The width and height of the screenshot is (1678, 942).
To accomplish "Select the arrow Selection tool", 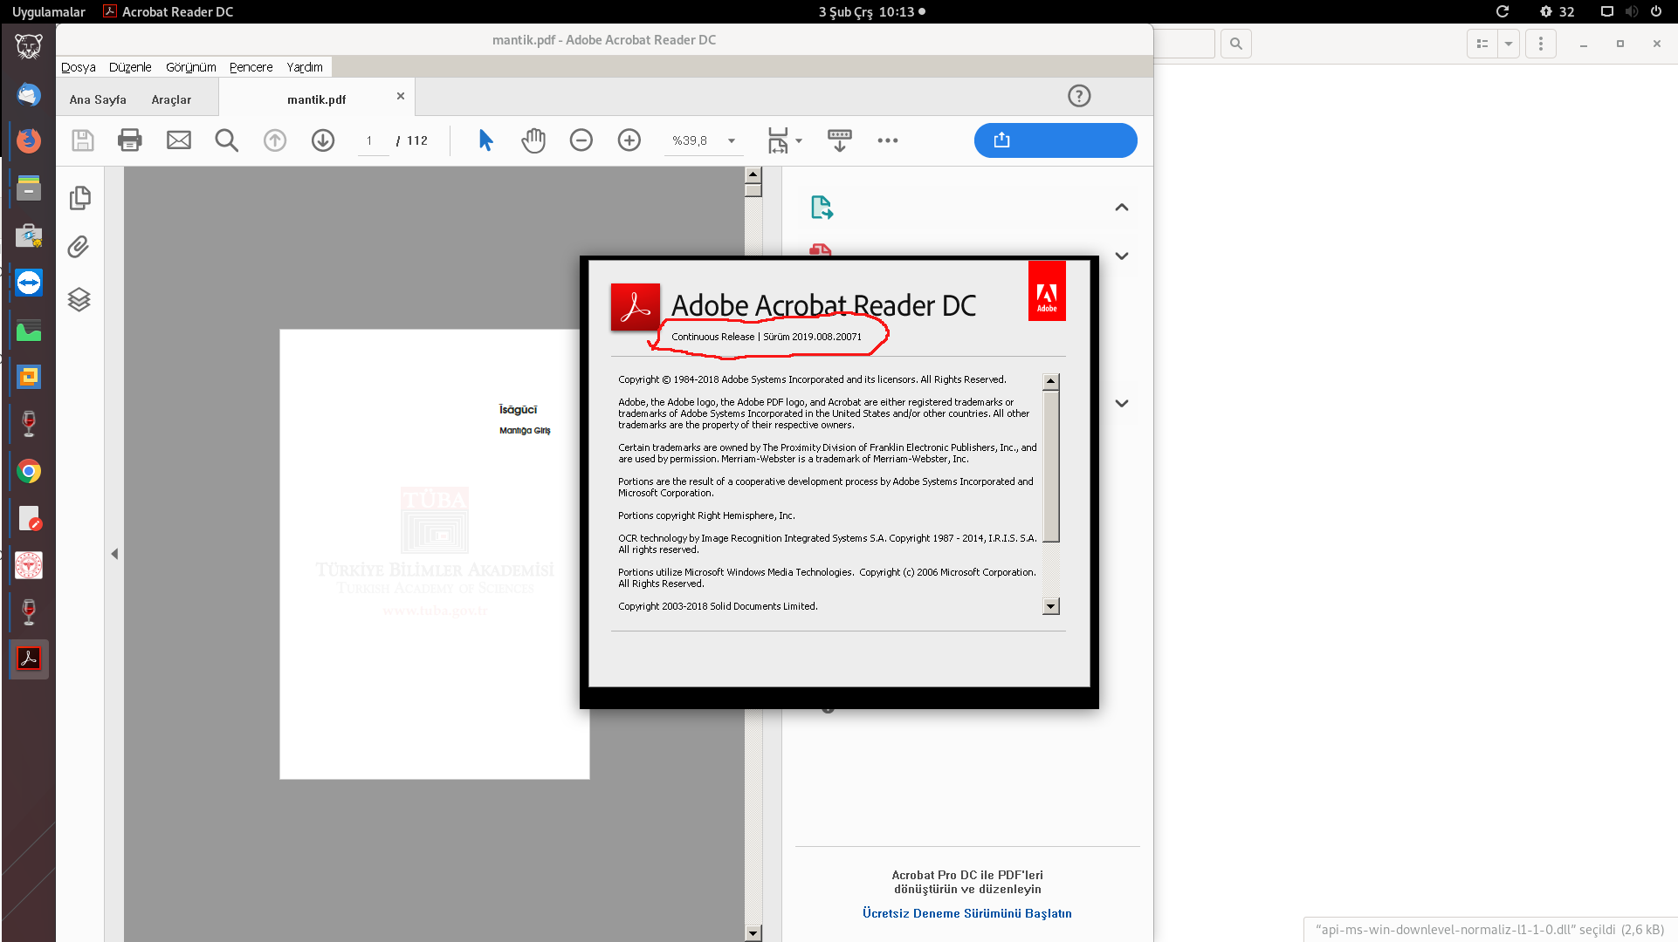I will tap(486, 140).
